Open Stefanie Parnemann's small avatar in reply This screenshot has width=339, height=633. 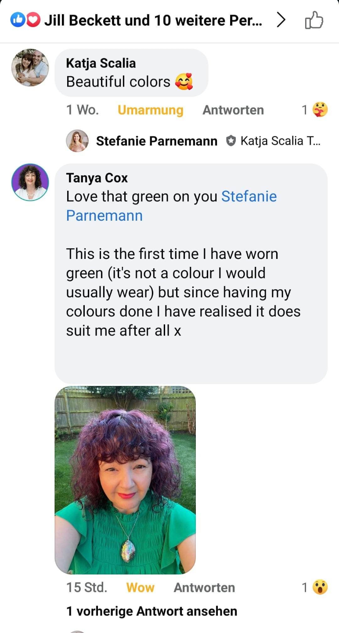77,141
